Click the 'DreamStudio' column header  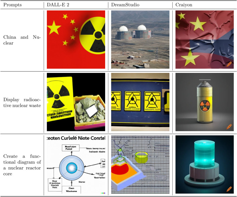pyautogui.click(x=125, y=5)
